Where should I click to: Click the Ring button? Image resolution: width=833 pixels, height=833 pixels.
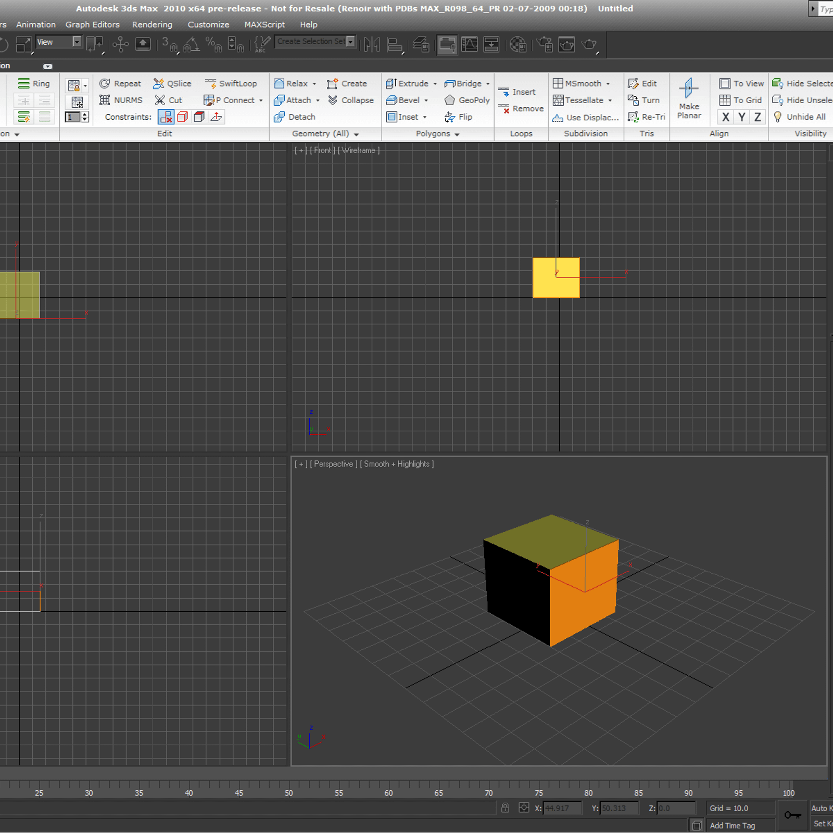point(34,83)
